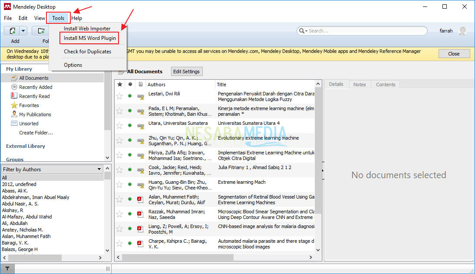Click document list scroll-down arrow
The height and width of the screenshot is (274, 475).
click(318, 250)
